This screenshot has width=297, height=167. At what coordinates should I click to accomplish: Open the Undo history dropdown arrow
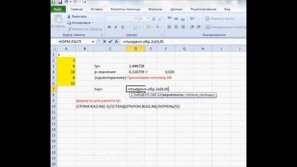click(x=71, y=2)
